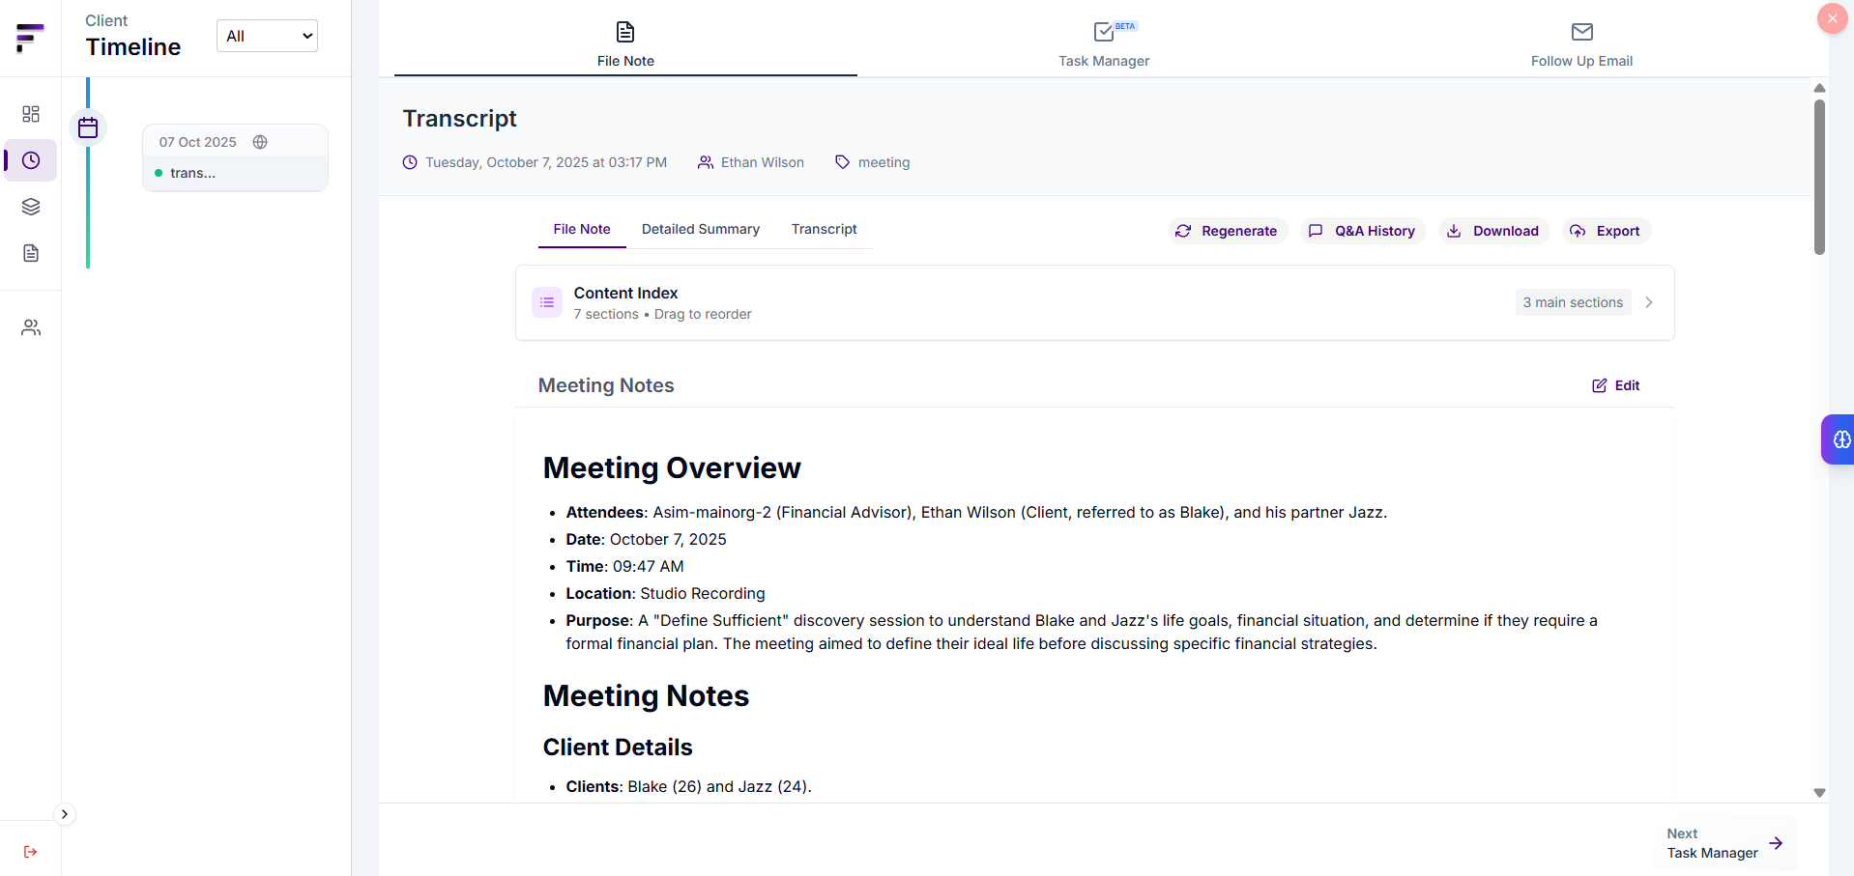Select the calendar marker on the timeline
This screenshot has height=876, width=1854.
click(87, 127)
